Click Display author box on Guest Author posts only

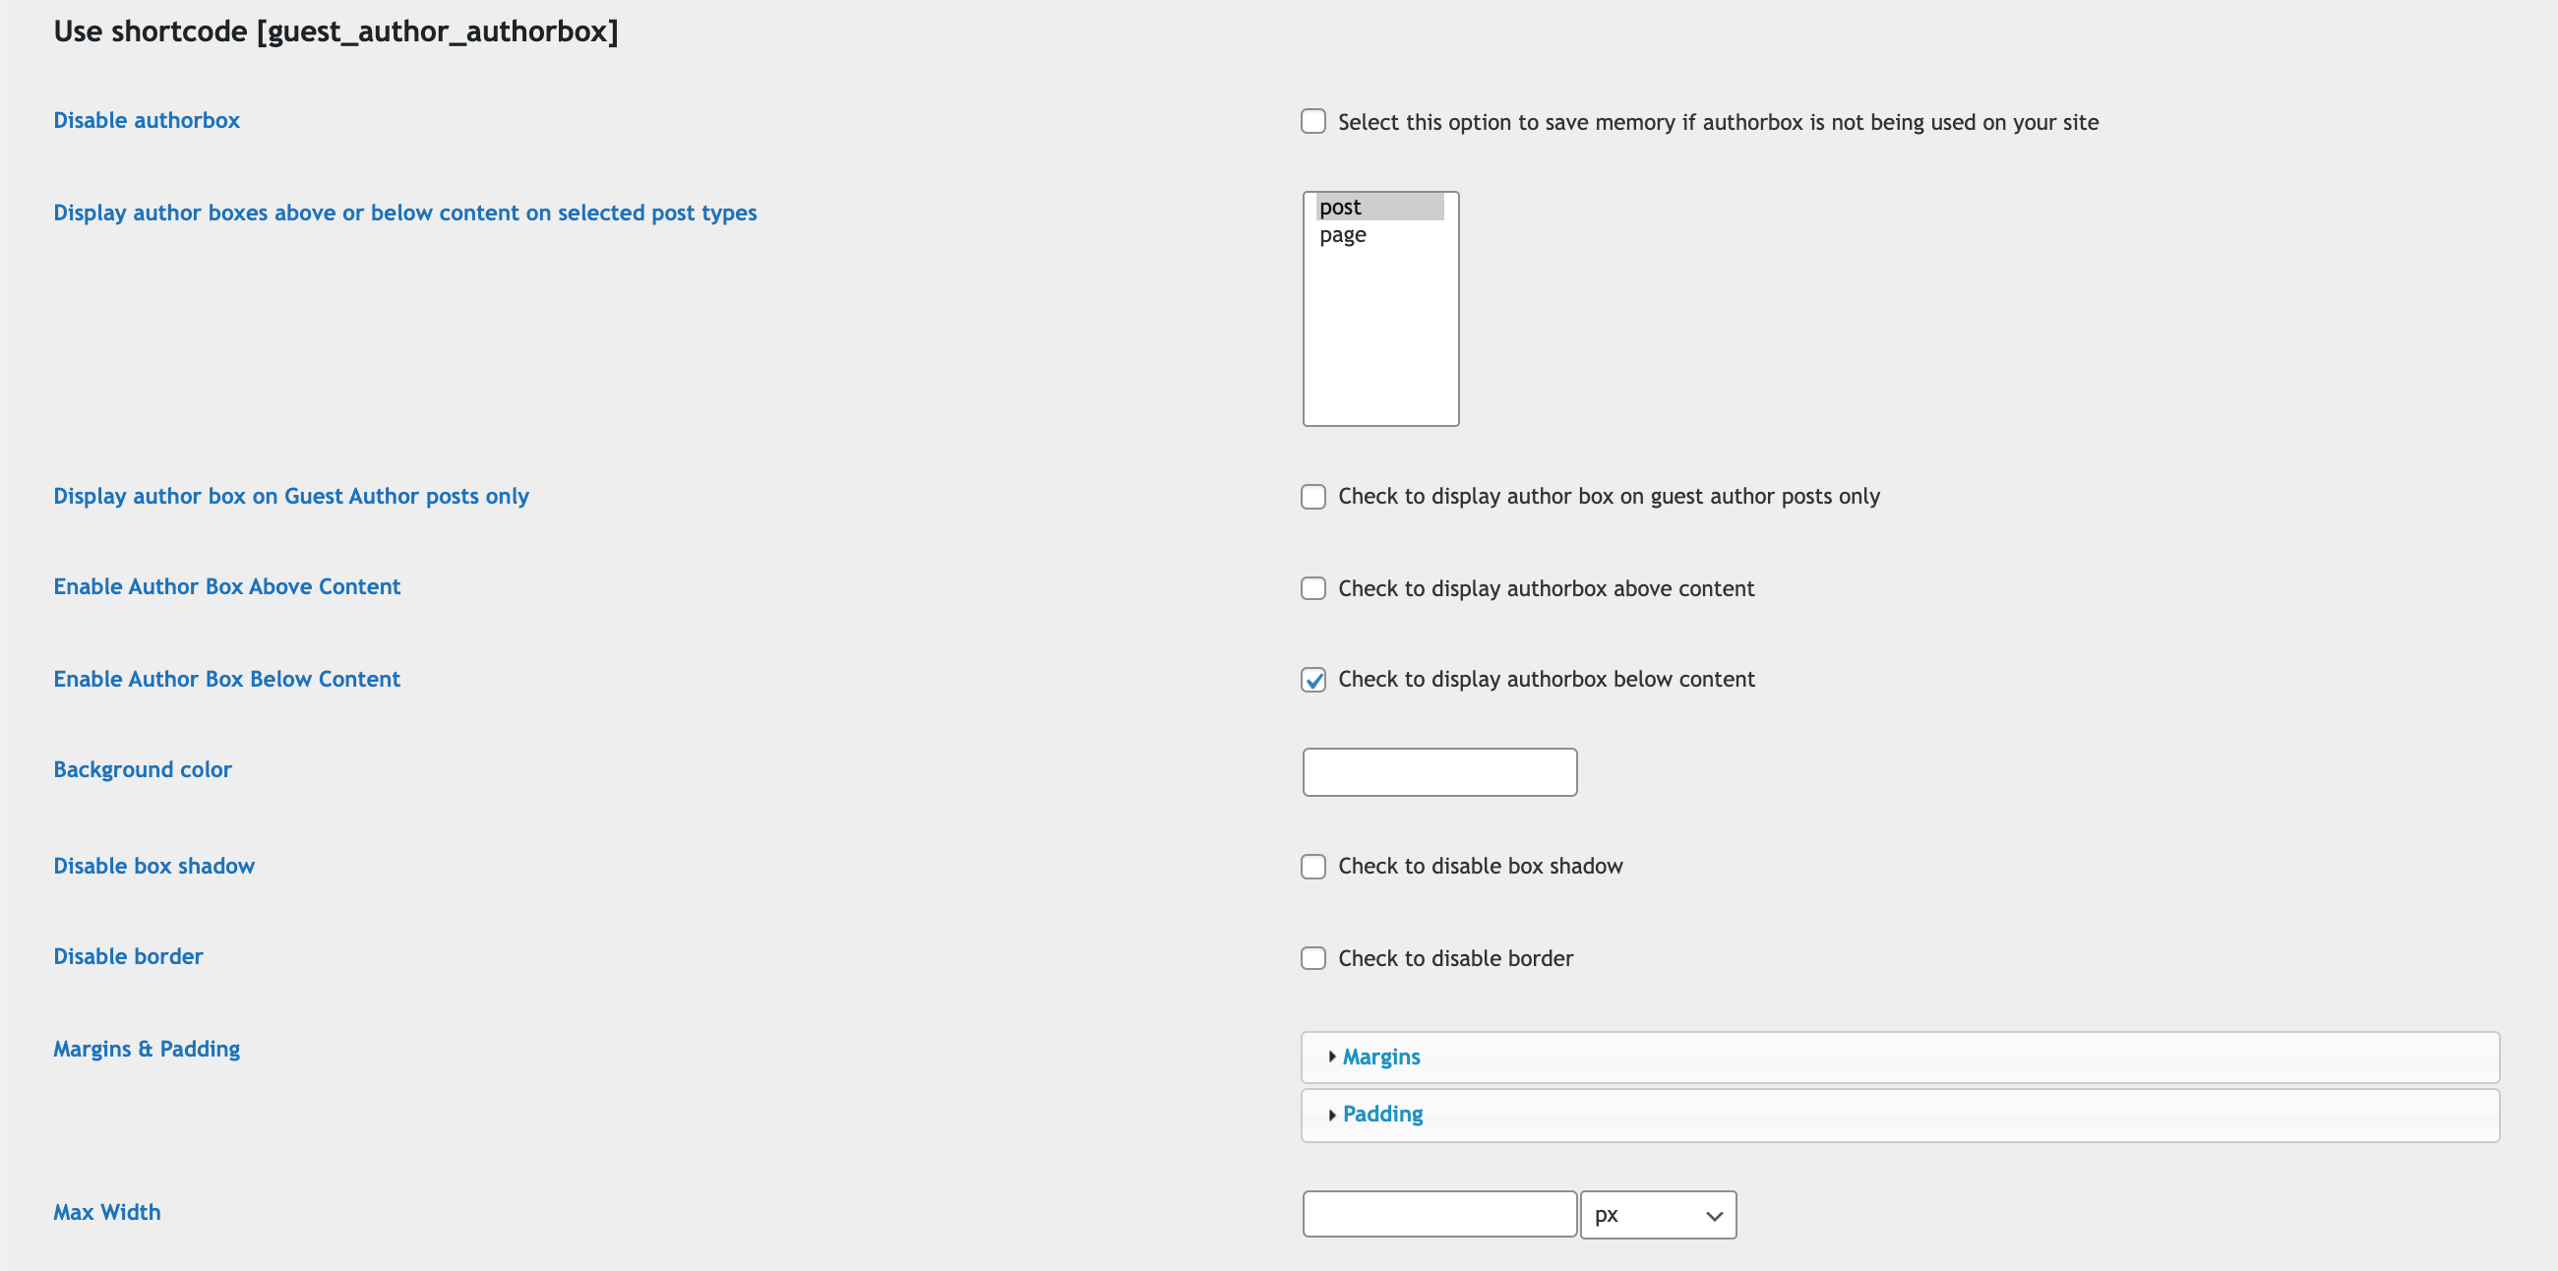click(291, 496)
